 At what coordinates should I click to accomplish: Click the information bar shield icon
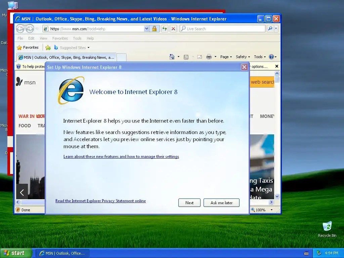coord(19,67)
